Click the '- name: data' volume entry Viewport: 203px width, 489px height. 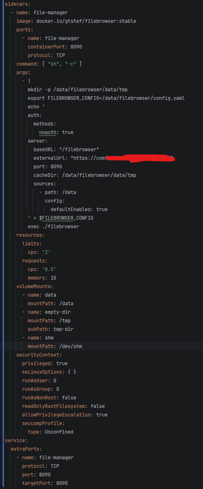coord(39,295)
